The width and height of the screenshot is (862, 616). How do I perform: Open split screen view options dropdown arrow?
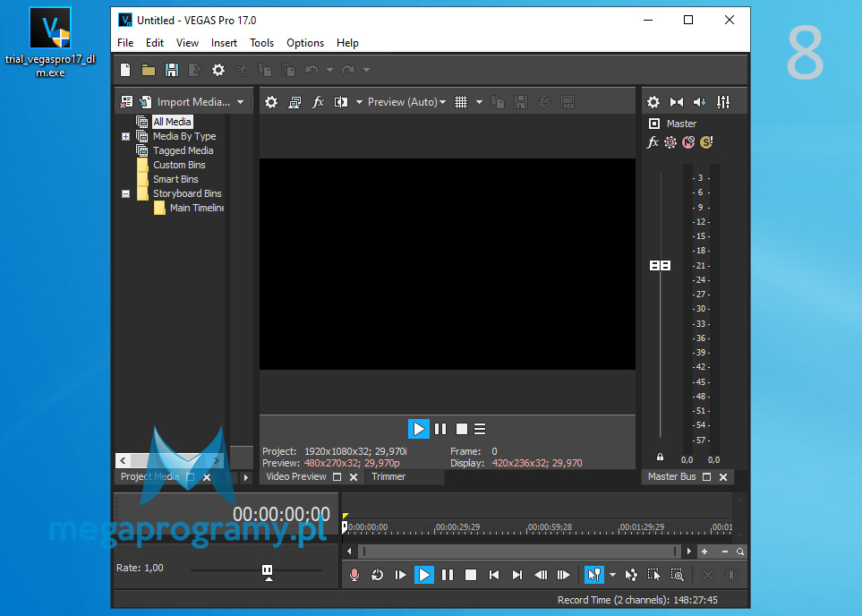coord(359,102)
